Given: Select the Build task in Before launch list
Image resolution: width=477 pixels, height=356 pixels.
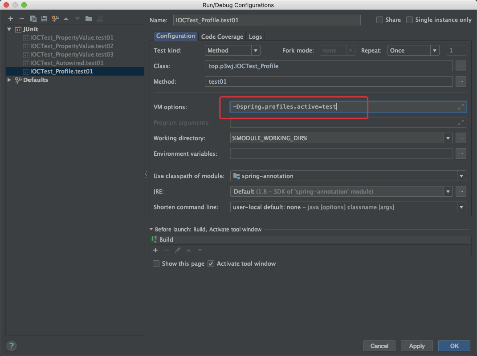Looking at the screenshot, I should click(310, 239).
